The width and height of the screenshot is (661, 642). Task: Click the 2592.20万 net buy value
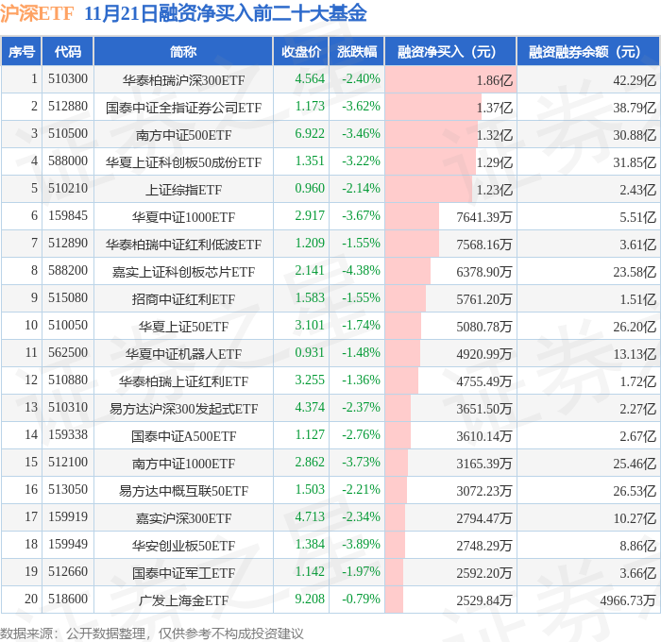(x=483, y=573)
